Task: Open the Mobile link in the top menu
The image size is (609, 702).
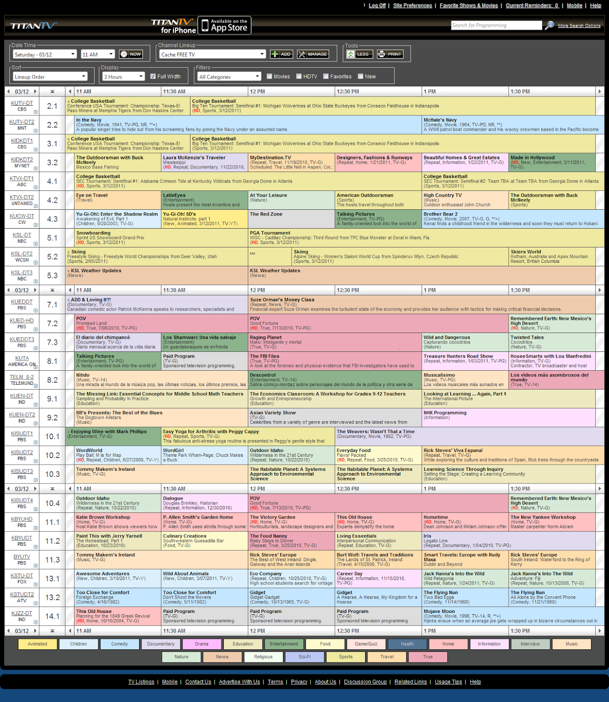Action: coord(575,6)
